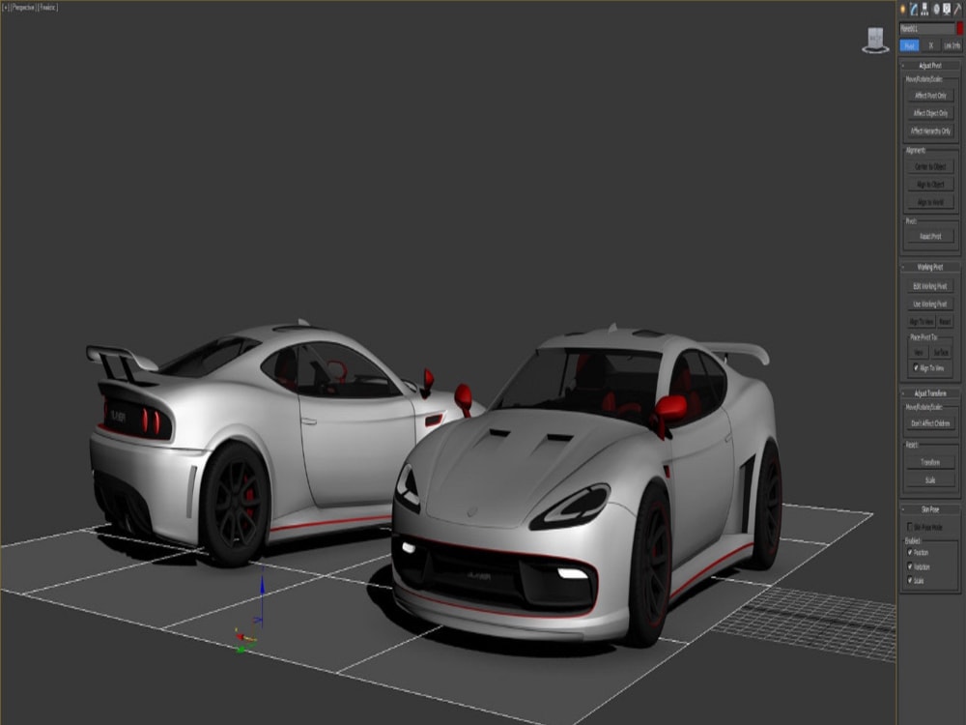
Task: Click Edit Working Pivot button
Action: pos(930,286)
